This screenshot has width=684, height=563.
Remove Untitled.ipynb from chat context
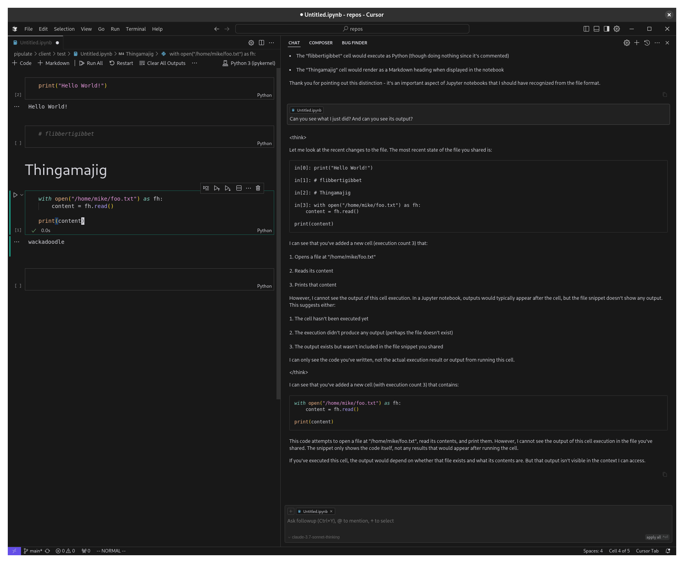[331, 511]
